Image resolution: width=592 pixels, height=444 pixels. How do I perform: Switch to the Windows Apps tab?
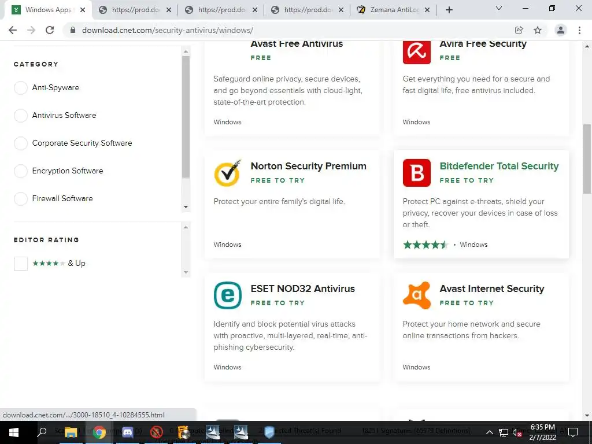(x=48, y=10)
